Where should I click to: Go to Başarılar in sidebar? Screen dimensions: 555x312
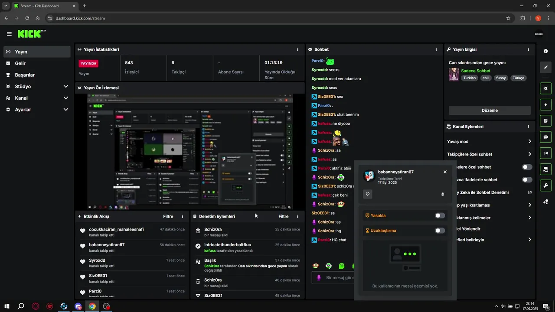[x=37, y=75]
